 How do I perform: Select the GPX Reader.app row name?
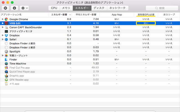tap(19, 80)
